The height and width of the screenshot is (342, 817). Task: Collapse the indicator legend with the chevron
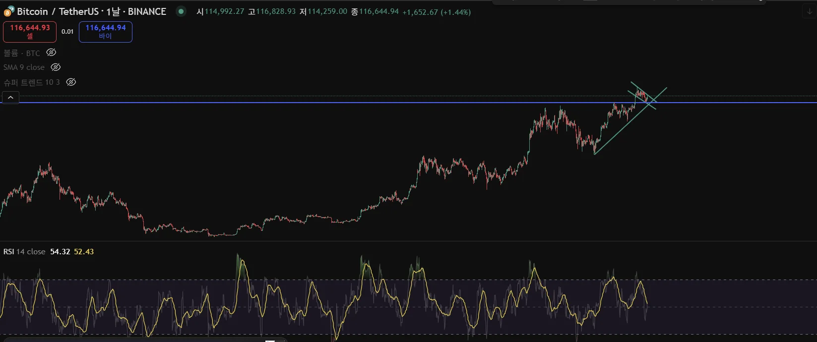point(10,98)
